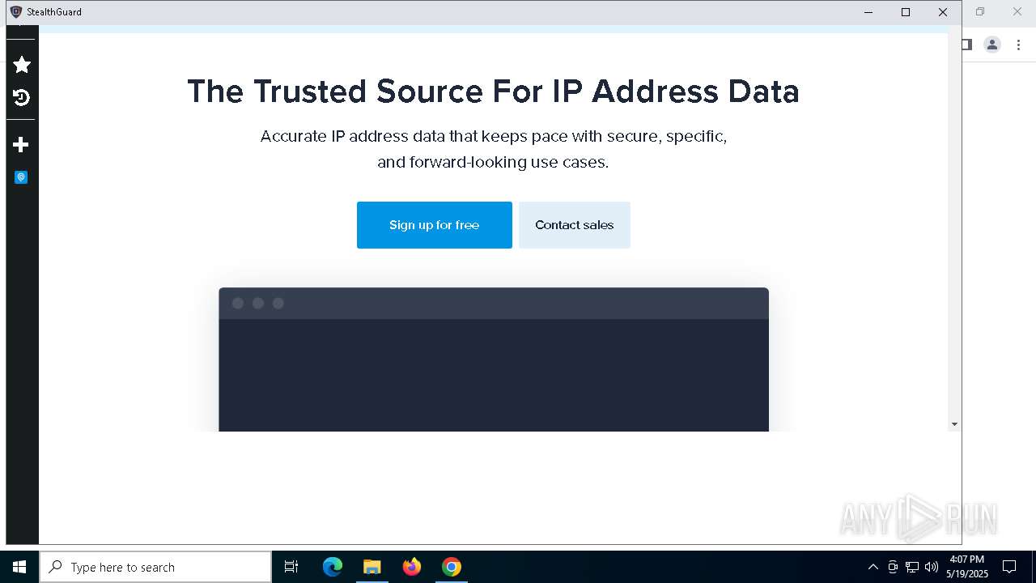
Task: Click the heading The Trusted Source For IP Address Data
Action: click(x=493, y=91)
